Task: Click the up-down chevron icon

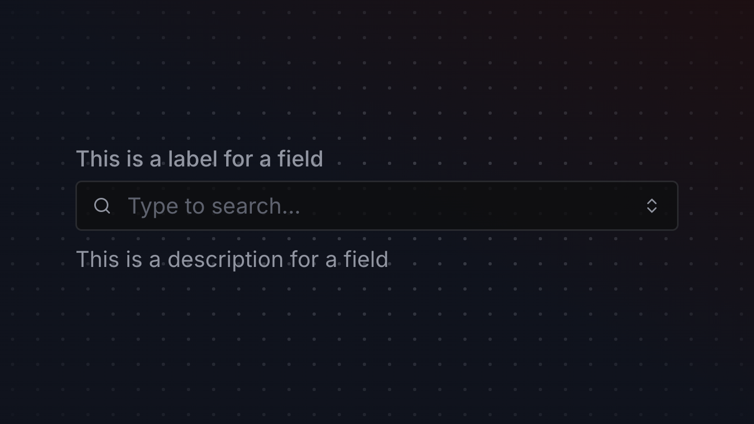Action: [x=651, y=206]
